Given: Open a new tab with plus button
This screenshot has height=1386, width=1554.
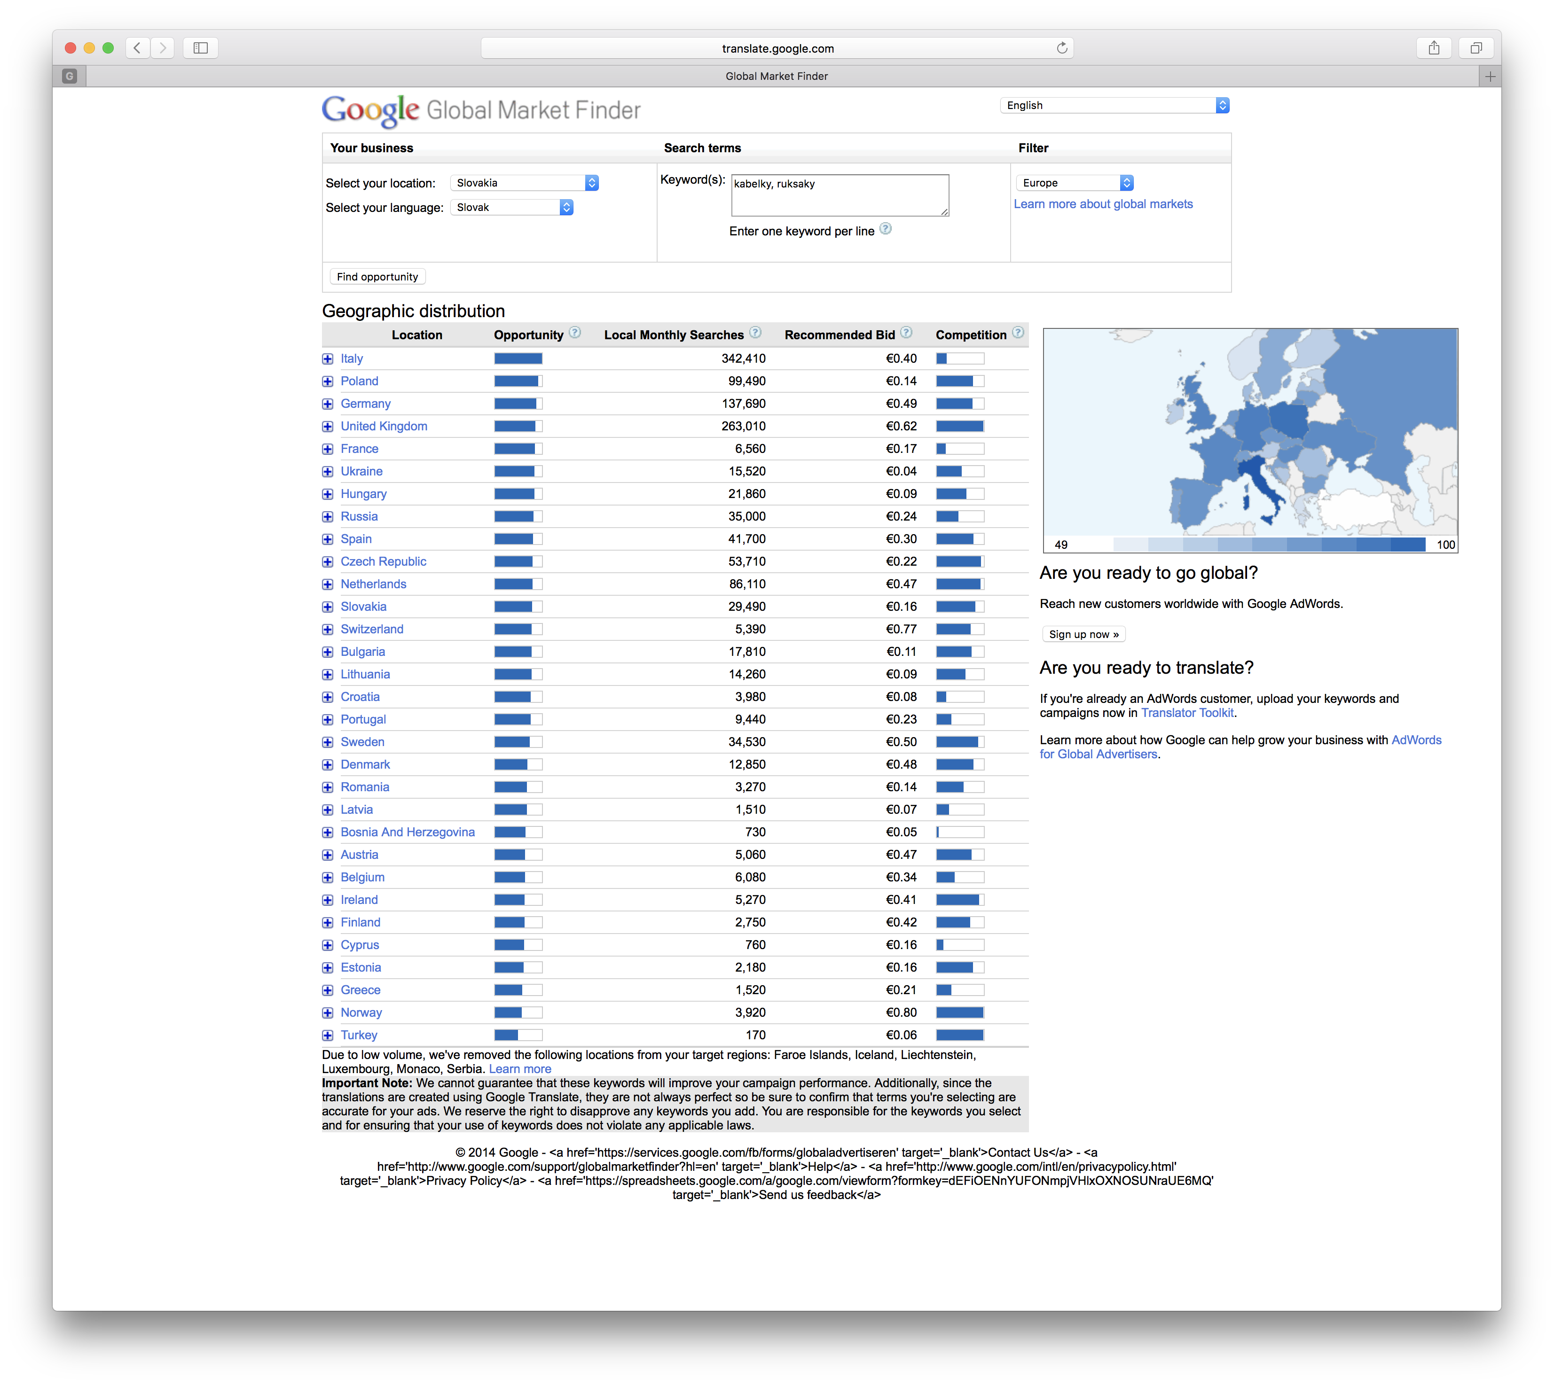Looking at the screenshot, I should [1490, 76].
